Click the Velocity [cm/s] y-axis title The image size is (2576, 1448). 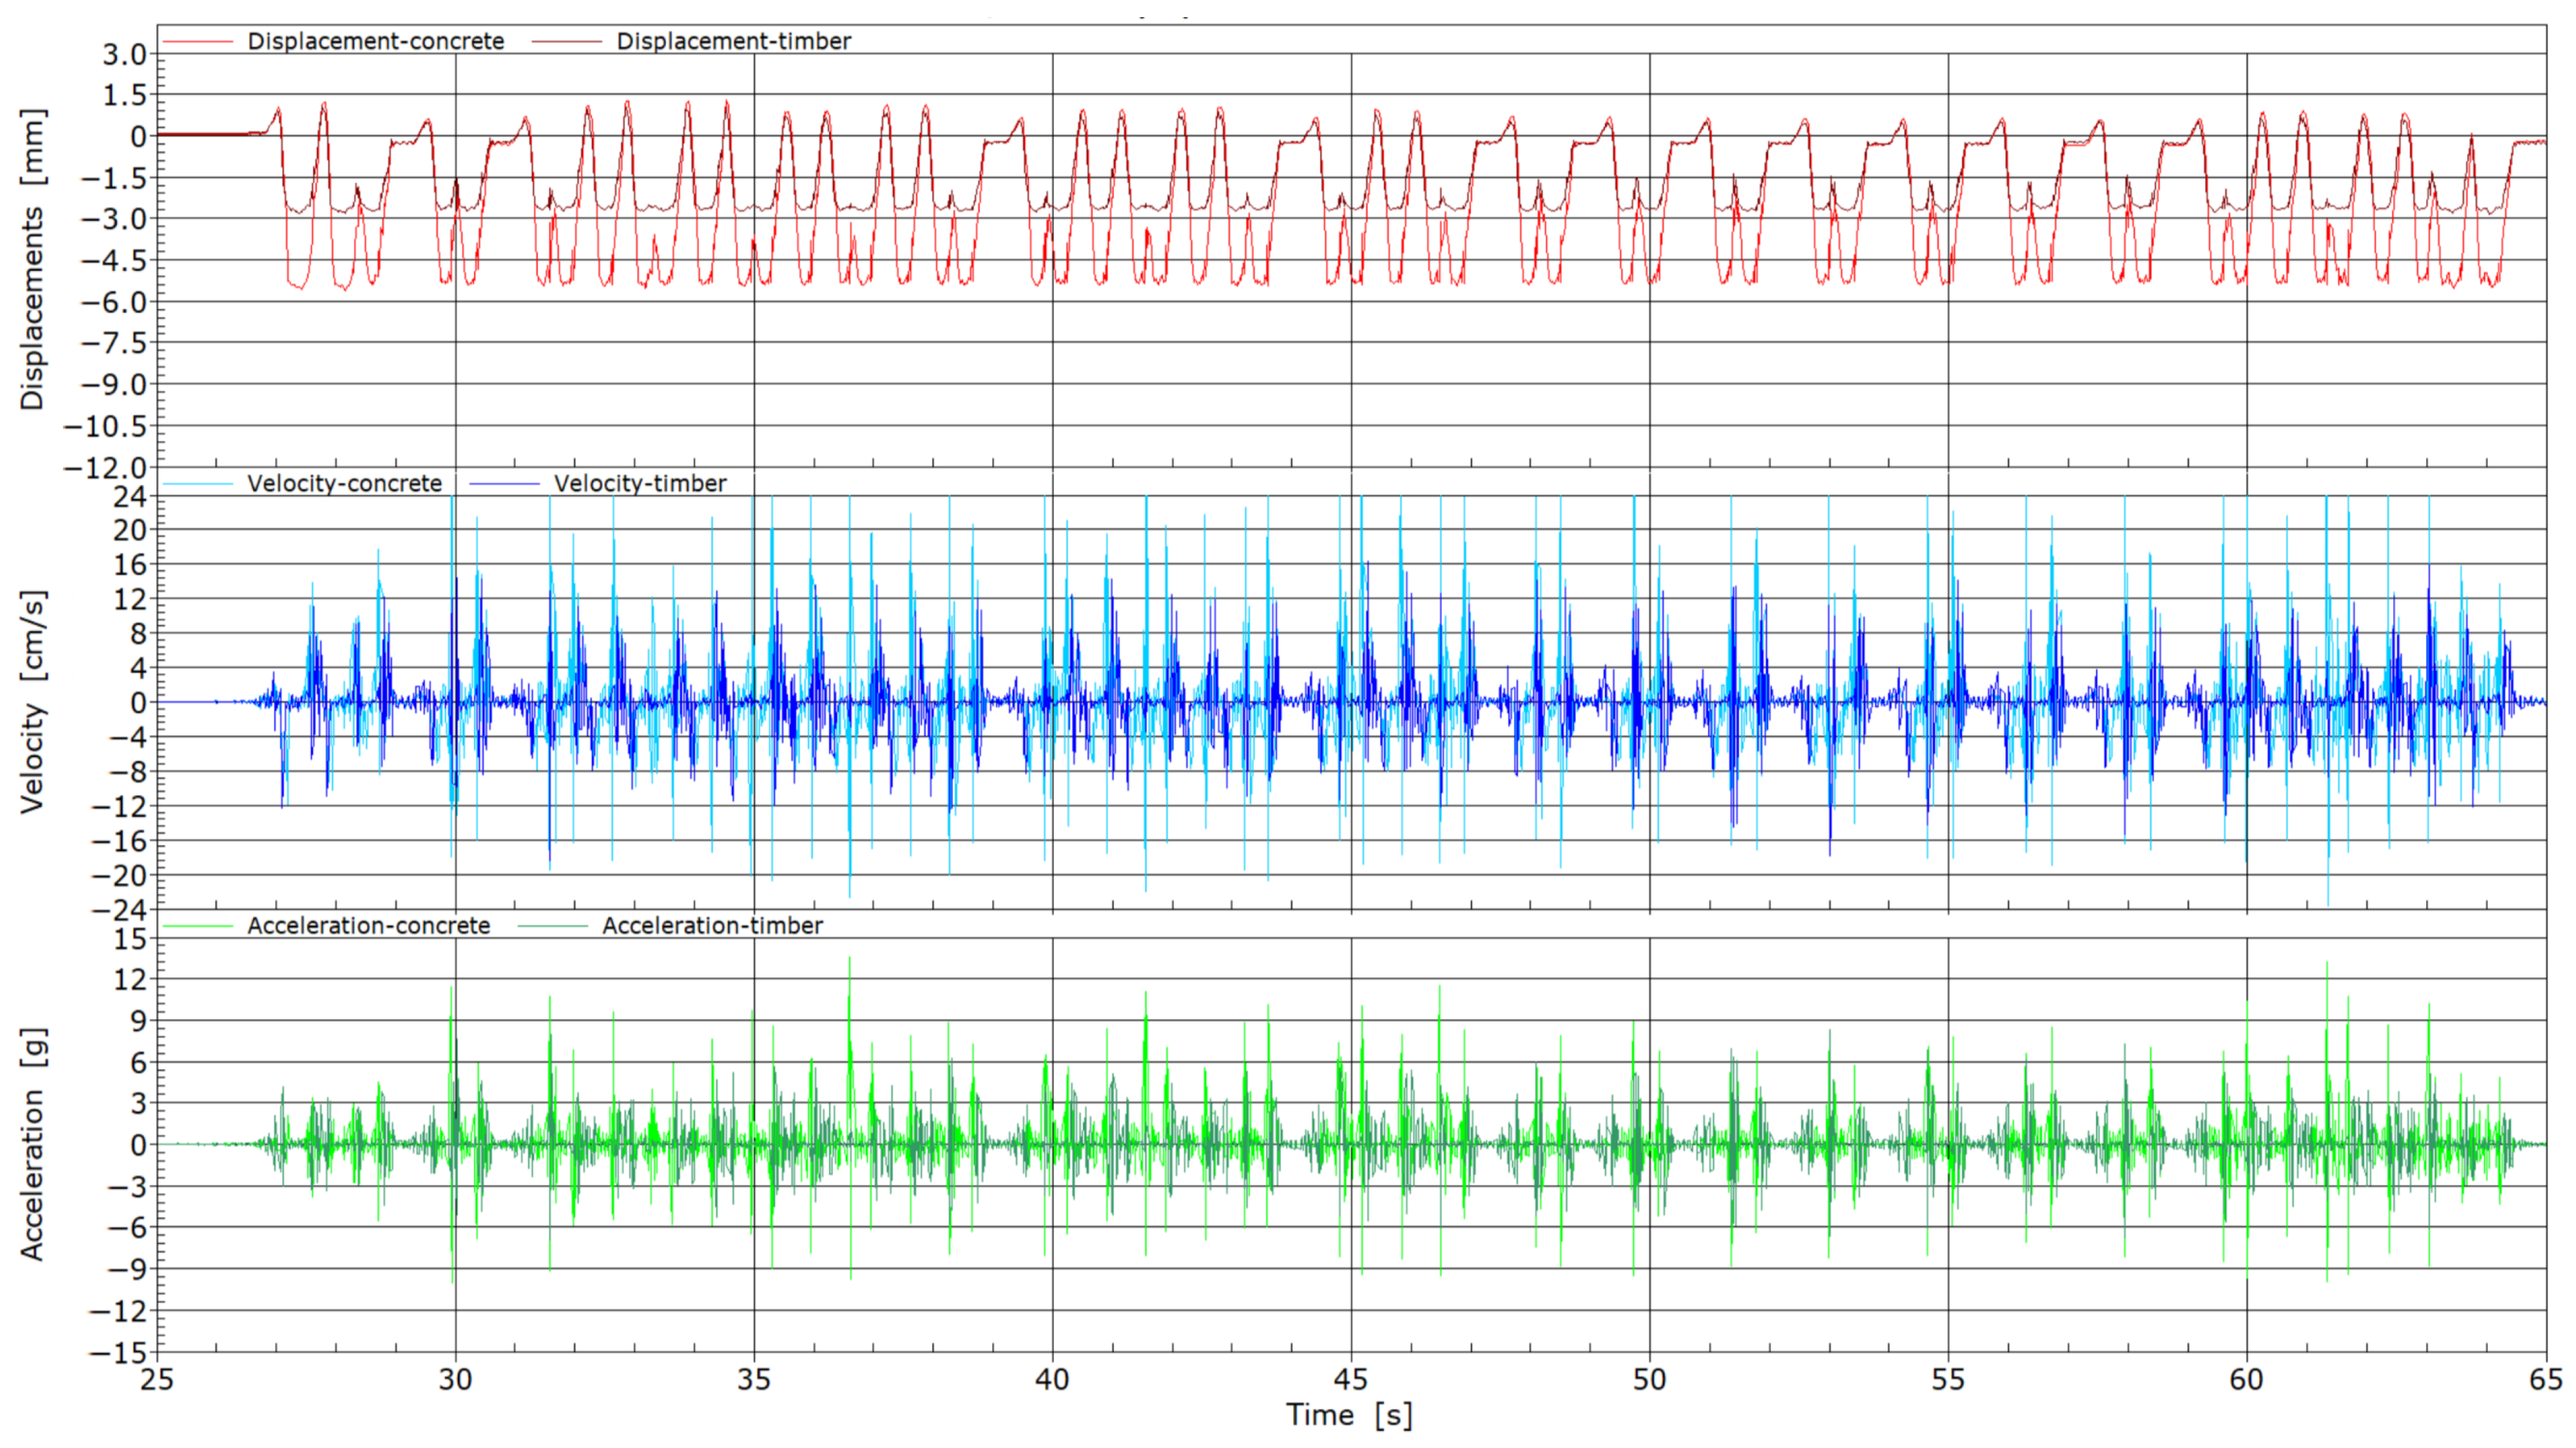point(33,702)
